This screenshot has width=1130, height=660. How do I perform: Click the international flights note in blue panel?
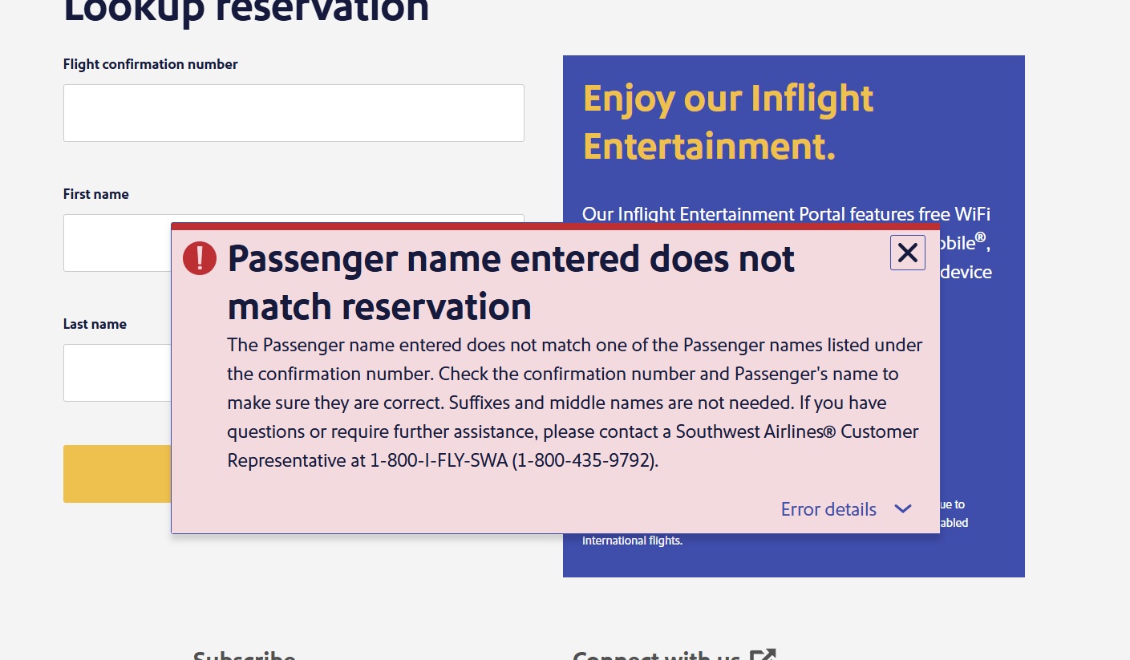632,541
